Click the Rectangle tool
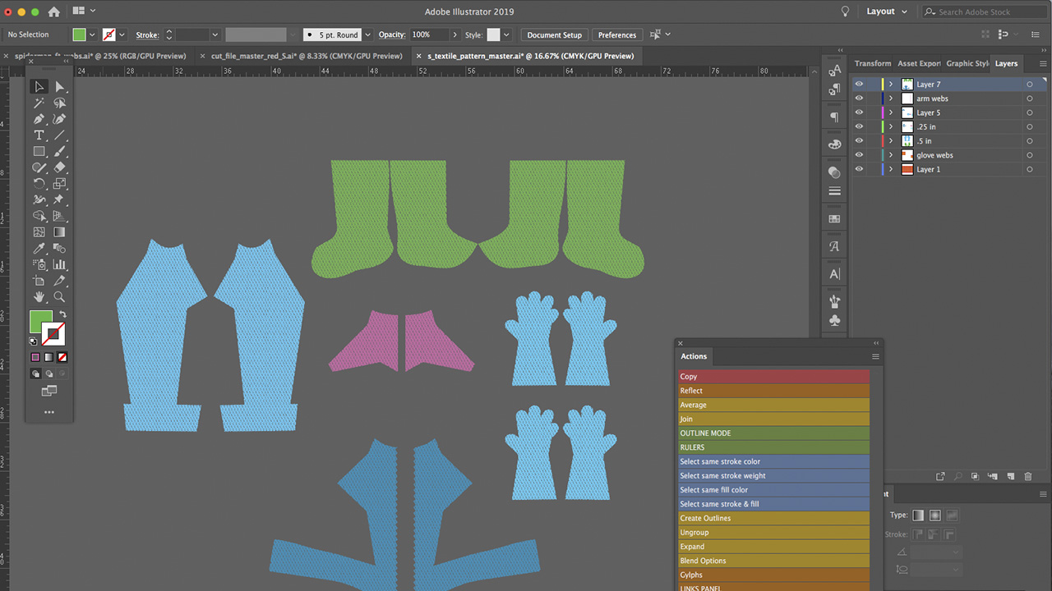Viewport: 1052px width, 591px height. tap(39, 152)
